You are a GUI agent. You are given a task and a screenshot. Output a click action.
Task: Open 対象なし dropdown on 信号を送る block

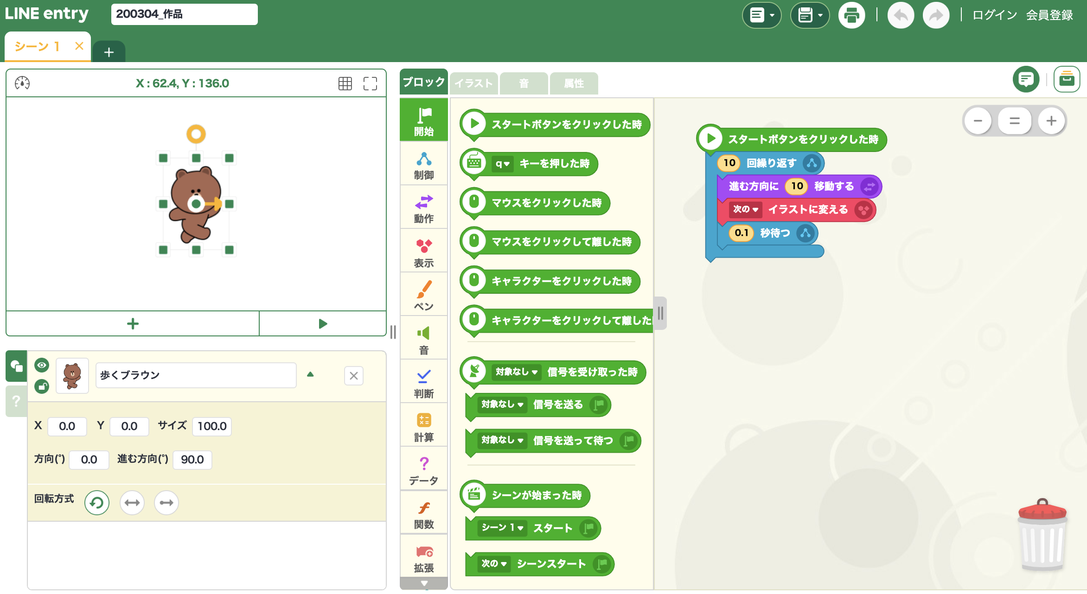tap(502, 404)
